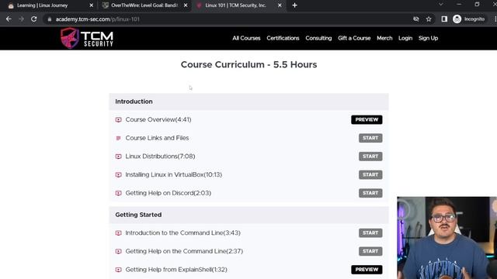Close the Learning | Linux Journey tab
The height and width of the screenshot is (279, 497).
click(x=92, y=5)
